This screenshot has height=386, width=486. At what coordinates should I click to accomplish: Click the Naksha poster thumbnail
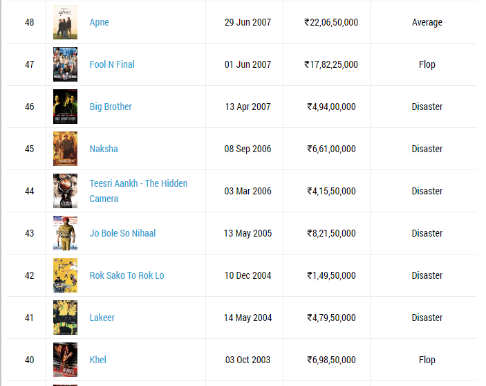click(x=65, y=149)
